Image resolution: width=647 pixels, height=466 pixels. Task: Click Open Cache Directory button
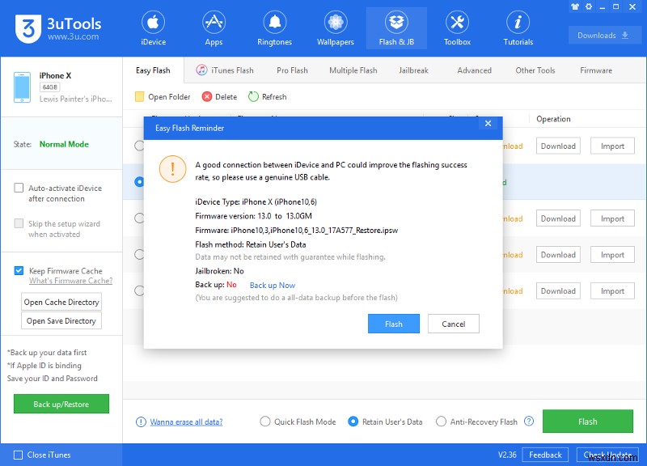[61, 302]
